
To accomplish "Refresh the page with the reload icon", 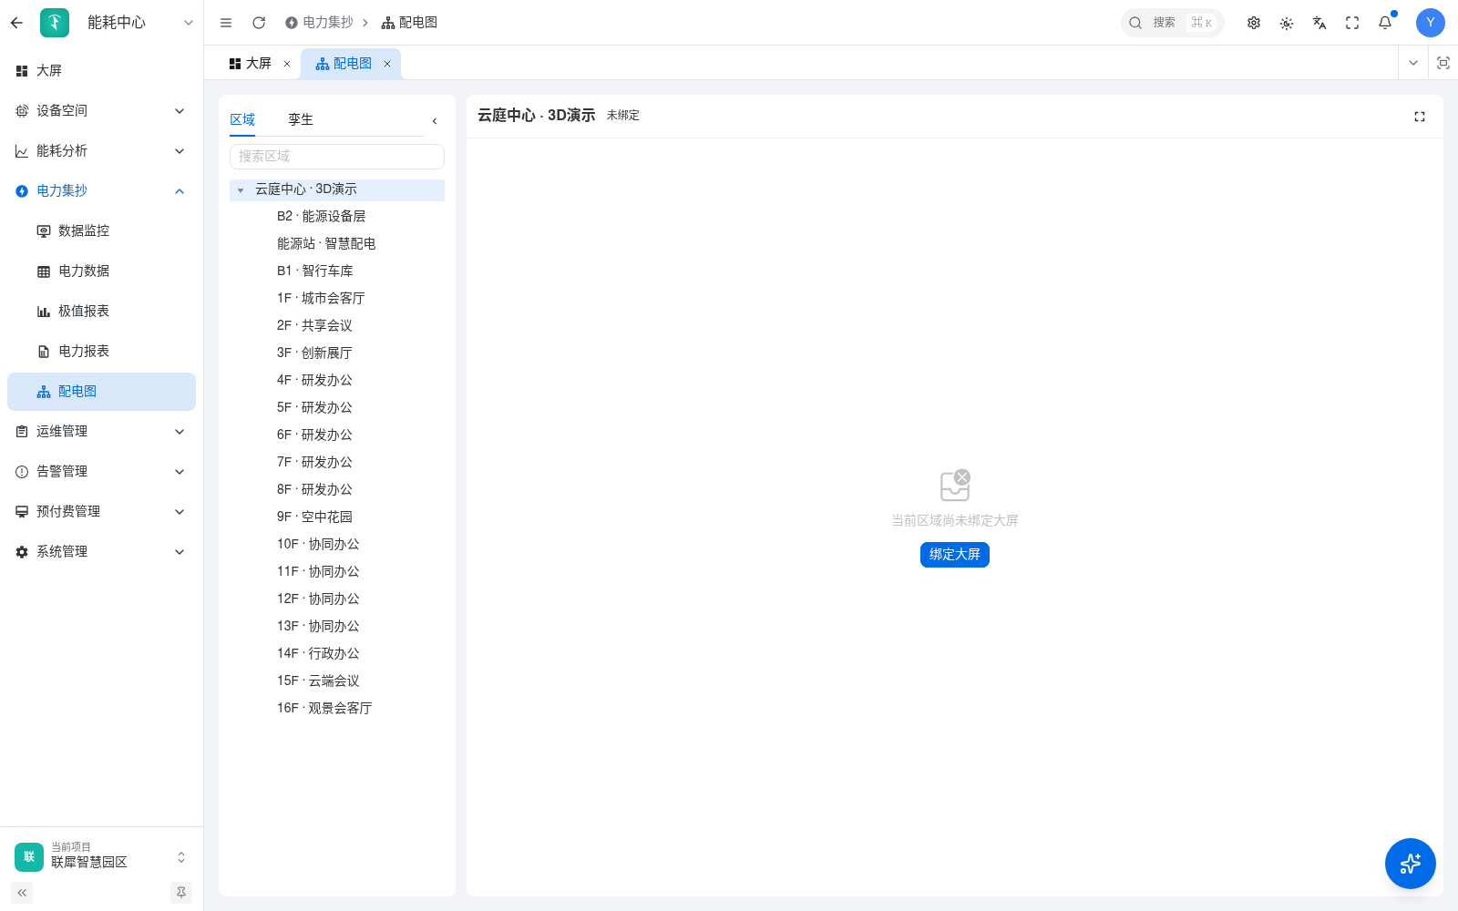I will pos(259,23).
